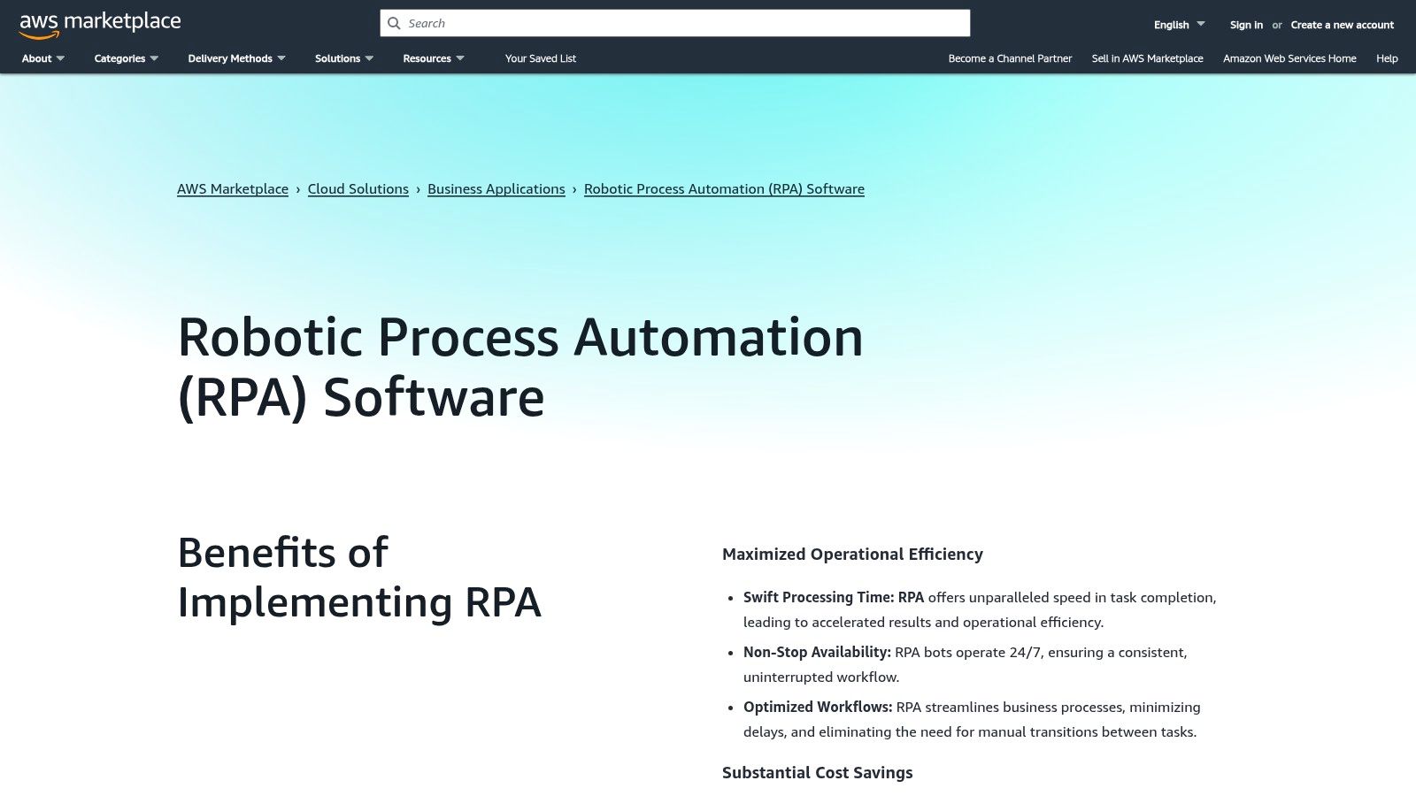
Task: Expand the Solutions menu
Action: (x=344, y=58)
